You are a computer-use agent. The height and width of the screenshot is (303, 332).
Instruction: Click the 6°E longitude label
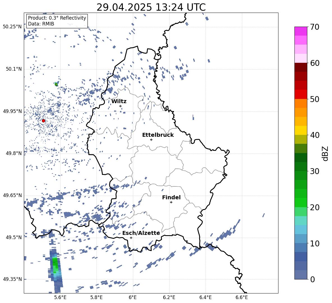pyautogui.click(x=133, y=297)
